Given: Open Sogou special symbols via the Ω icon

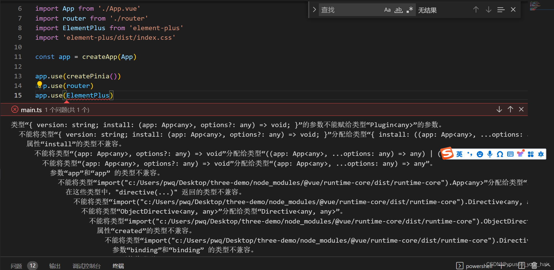Looking at the screenshot, I should 500,154.
